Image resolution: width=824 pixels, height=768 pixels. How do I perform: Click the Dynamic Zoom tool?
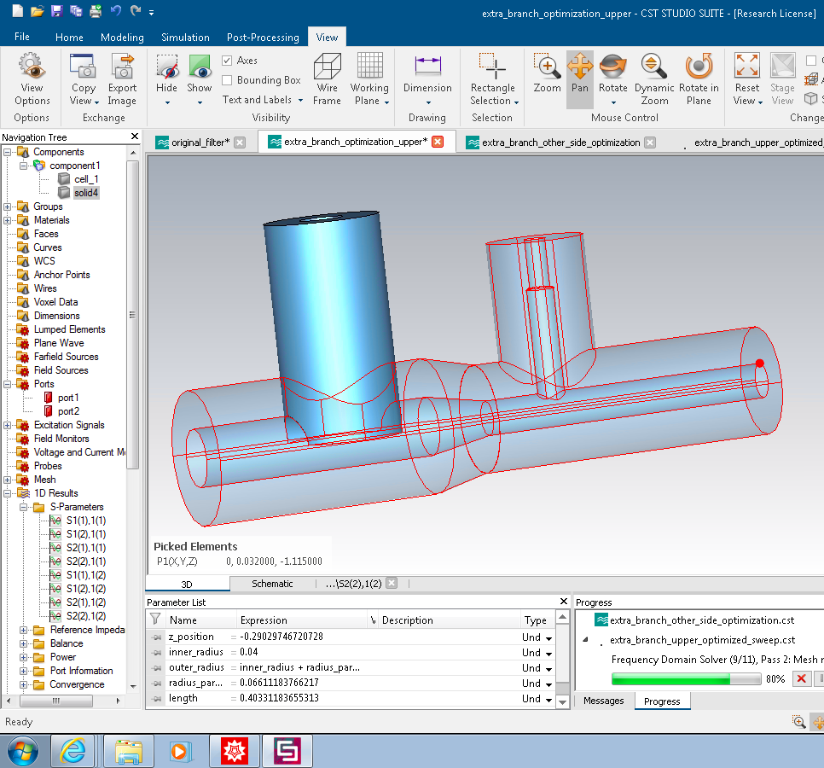pos(653,79)
